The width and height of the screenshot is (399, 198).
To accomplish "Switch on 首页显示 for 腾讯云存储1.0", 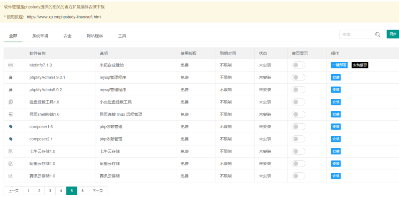I will tap(298, 176).
